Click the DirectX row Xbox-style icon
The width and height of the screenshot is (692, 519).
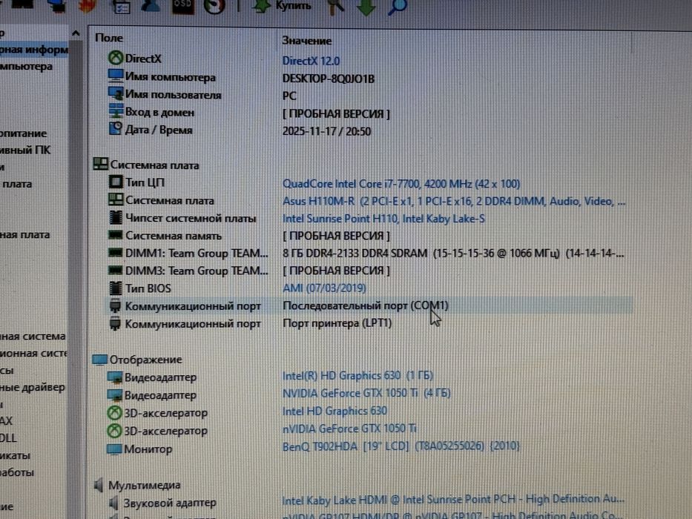pos(116,58)
